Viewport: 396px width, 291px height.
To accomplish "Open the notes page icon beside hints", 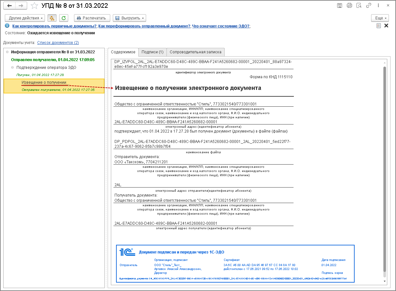I will (379, 26).
